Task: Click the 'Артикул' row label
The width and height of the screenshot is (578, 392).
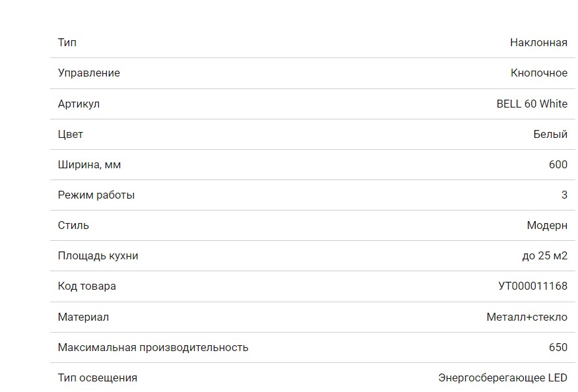Action: [79, 104]
